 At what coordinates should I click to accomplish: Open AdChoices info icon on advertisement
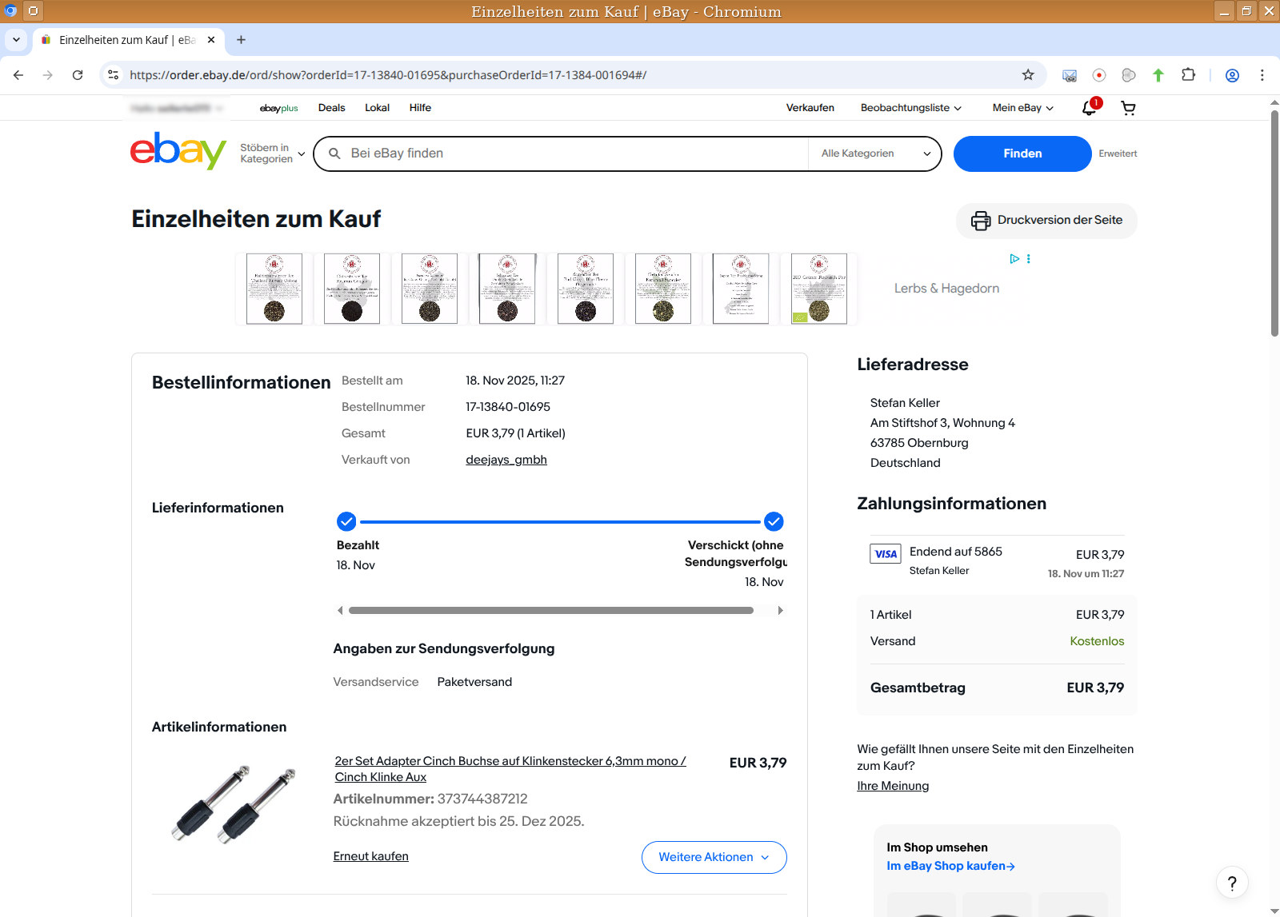[1014, 259]
